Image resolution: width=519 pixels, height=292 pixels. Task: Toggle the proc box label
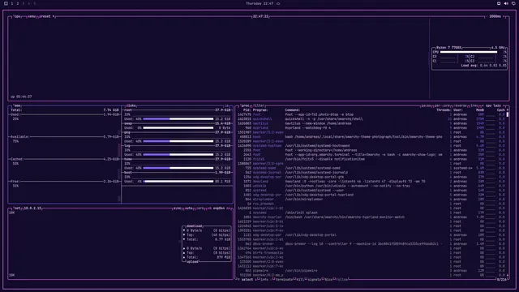[245, 105]
